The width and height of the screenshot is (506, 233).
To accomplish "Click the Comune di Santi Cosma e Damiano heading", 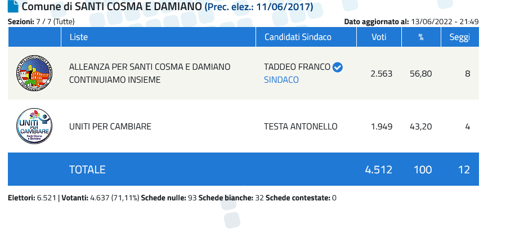I will 111,6.
